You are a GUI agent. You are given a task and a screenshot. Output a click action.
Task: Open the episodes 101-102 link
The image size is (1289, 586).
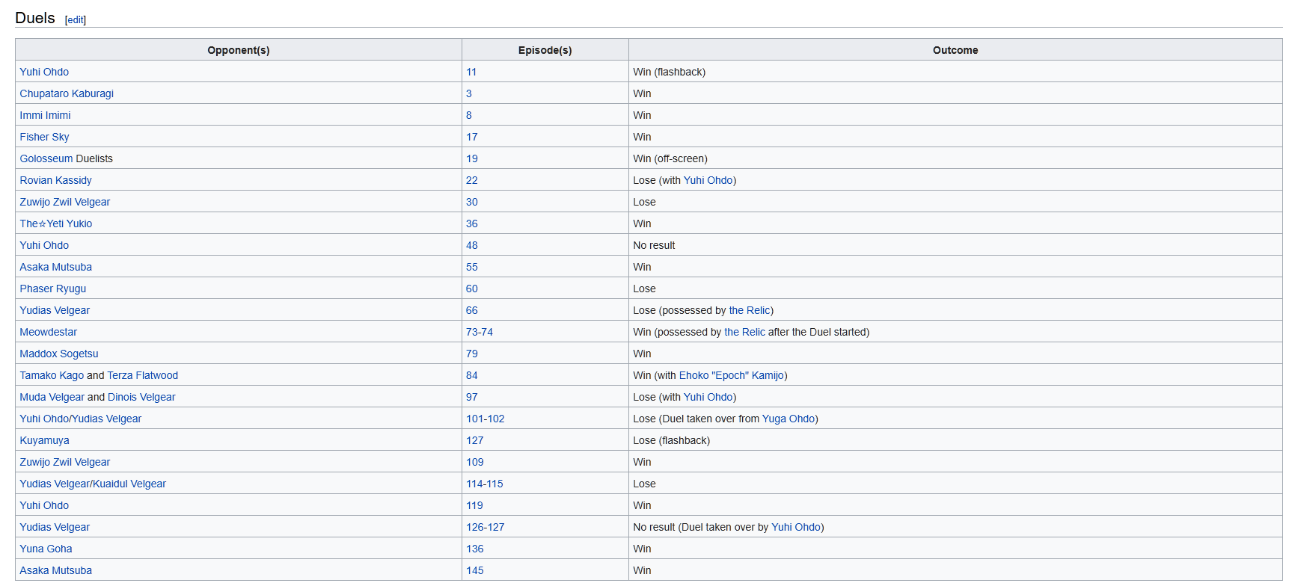[486, 419]
